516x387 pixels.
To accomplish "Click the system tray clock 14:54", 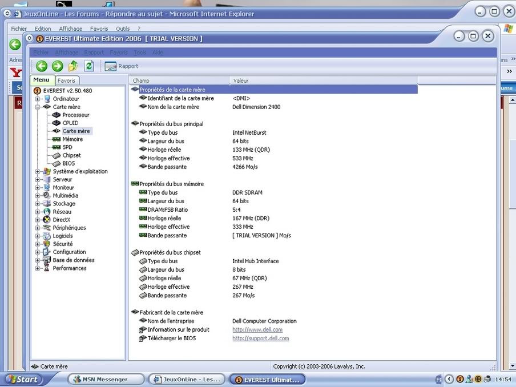I will pyautogui.click(x=503, y=380).
